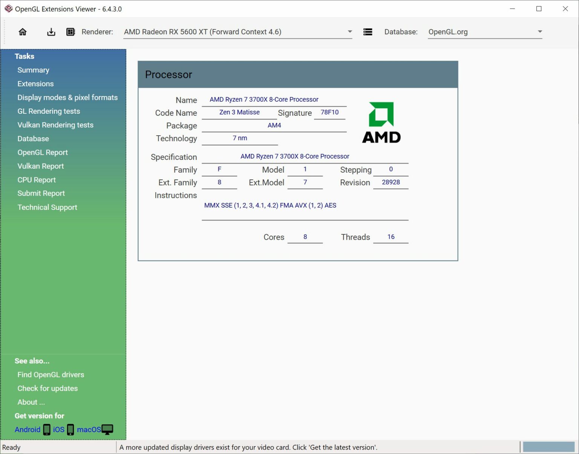
Task: Open the About entry
Action: coord(31,402)
